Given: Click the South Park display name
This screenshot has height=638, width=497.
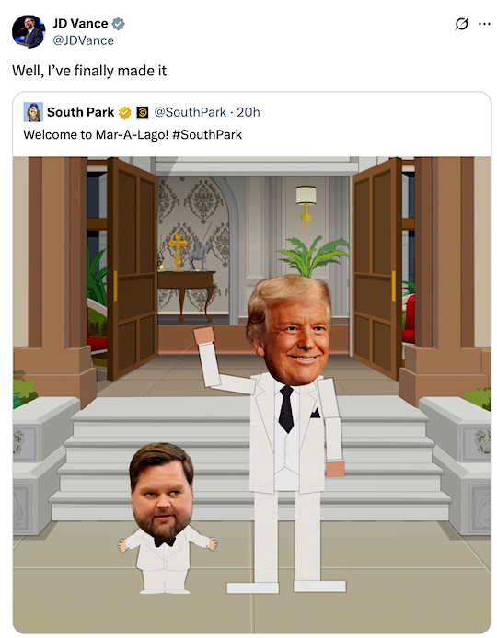Looking at the screenshot, I should [81, 112].
